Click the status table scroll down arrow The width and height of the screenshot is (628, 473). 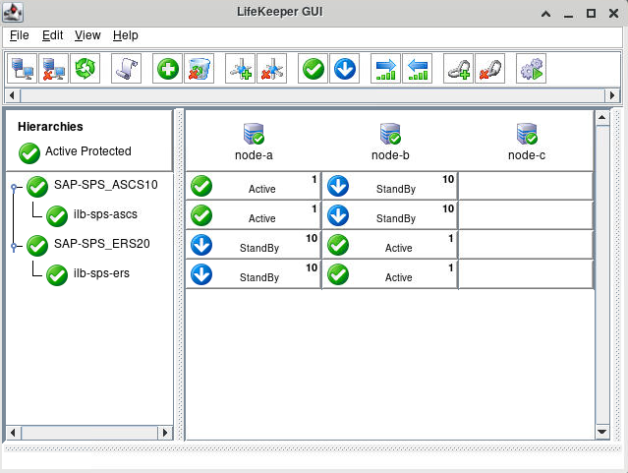pyautogui.click(x=602, y=432)
